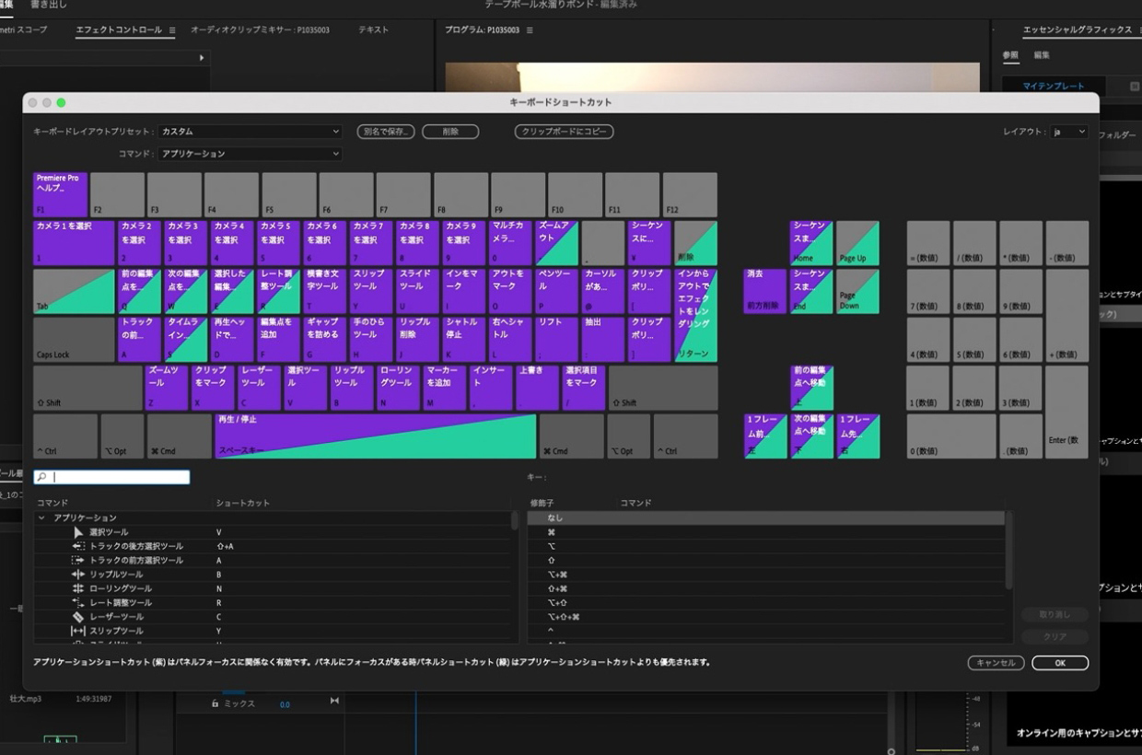The image size is (1142, 755).
Task: Click the Page Up key
Action: click(x=857, y=243)
